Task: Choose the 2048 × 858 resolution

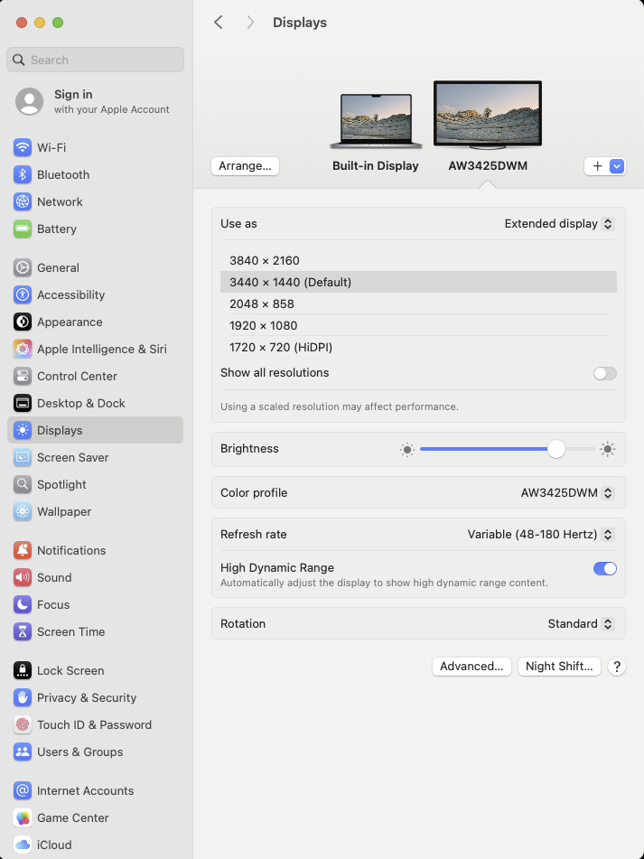Action: (418, 303)
